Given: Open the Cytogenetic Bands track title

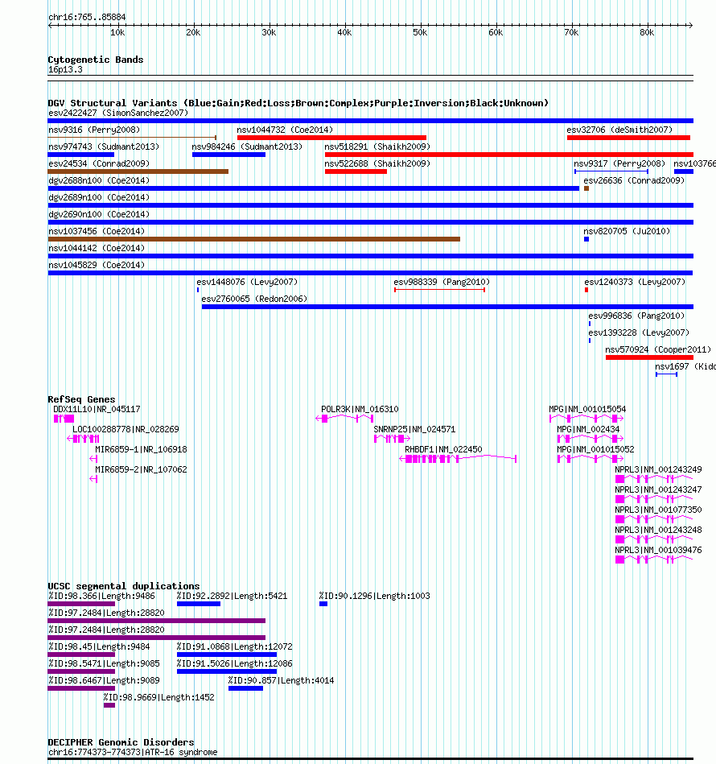Looking at the screenshot, I should (x=96, y=60).
